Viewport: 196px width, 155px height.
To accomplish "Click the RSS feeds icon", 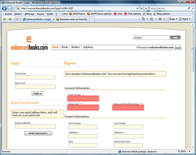I will click(x=151, y=19).
